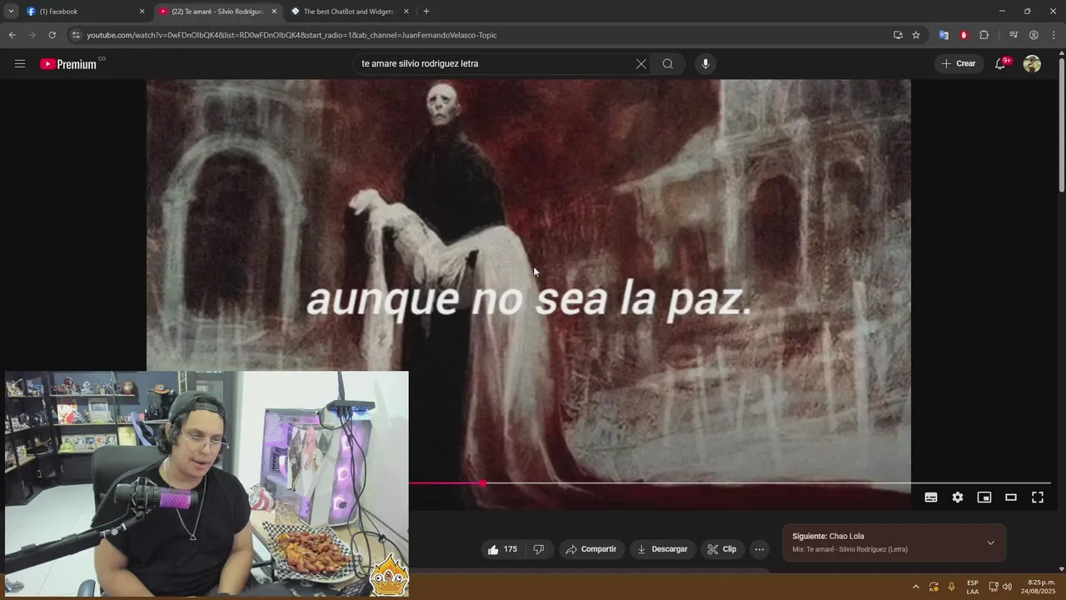Viewport: 1066px width, 600px height.
Task: Open taskbar volume control
Action: pyautogui.click(x=1007, y=587)
